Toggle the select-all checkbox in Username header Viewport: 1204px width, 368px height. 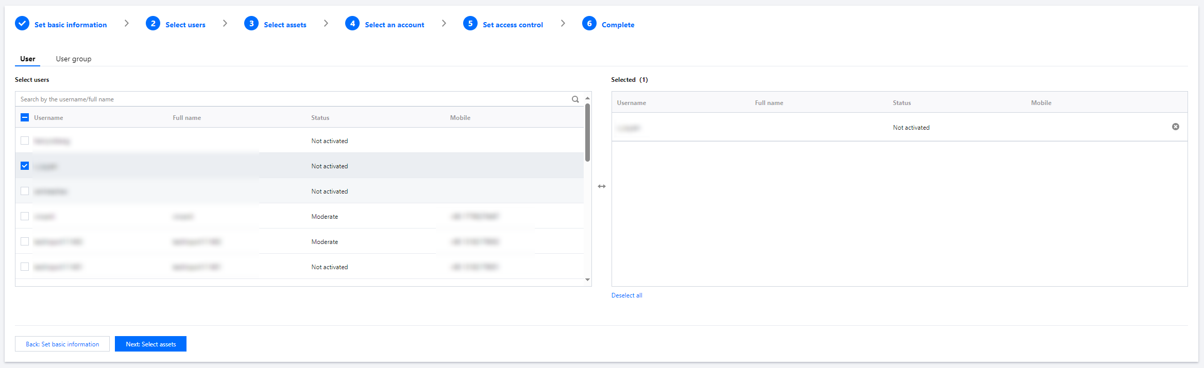(x=25, y=117)
